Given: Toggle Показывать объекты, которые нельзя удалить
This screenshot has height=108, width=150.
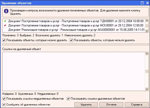Looking at the screenshot, I should pyautogui.click(x=71, y=40).
